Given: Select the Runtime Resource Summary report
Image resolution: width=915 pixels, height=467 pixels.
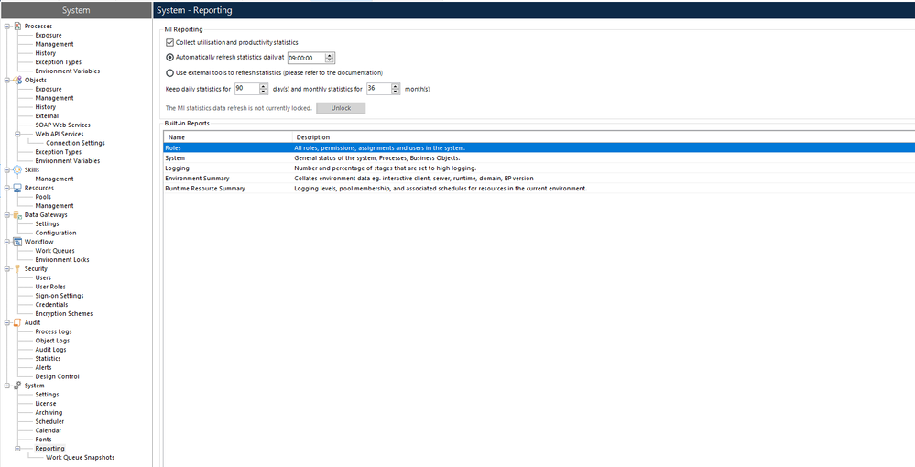Looking at the screenshot, I should click(539, 188).
